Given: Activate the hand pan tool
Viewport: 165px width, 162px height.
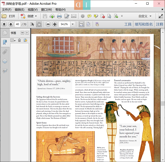Looking at the screenshot, I should click(39, 24).
